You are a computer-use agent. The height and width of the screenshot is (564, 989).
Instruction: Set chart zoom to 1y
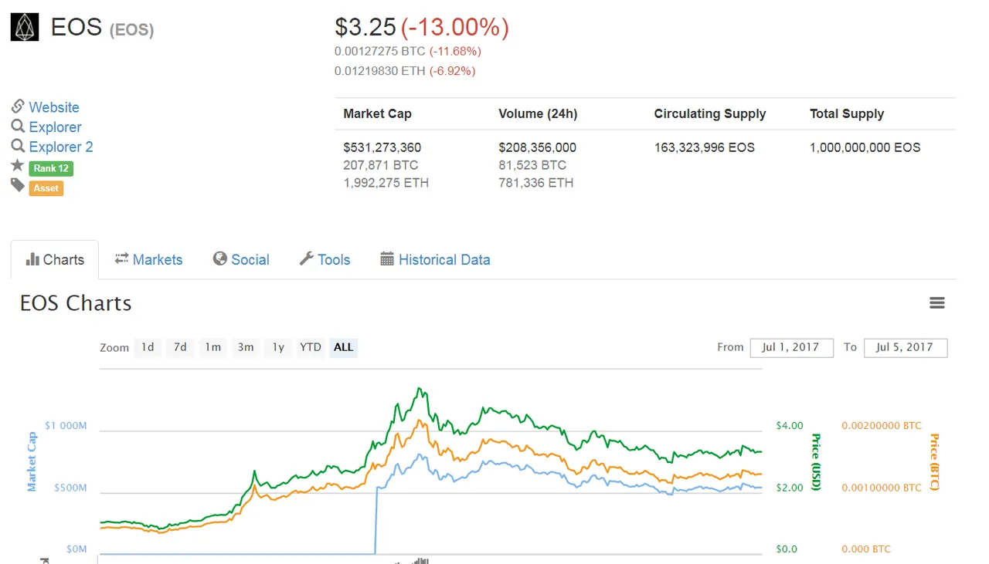(278, 347)
